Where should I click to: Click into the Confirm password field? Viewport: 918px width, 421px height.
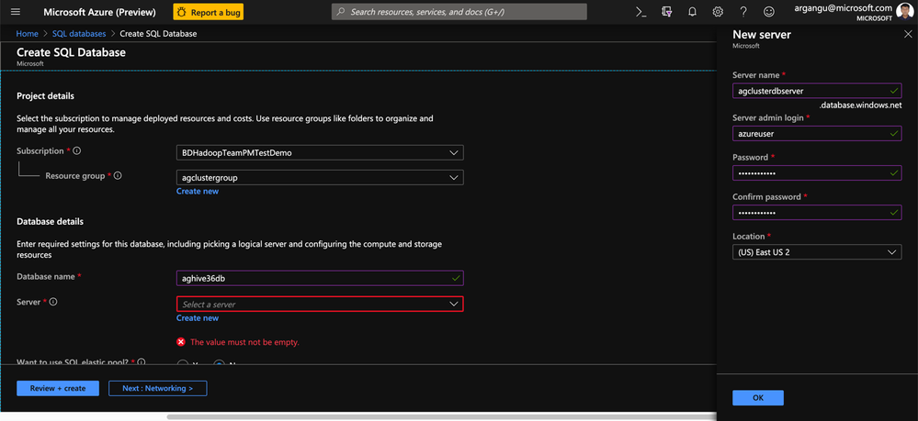[817, 212]
